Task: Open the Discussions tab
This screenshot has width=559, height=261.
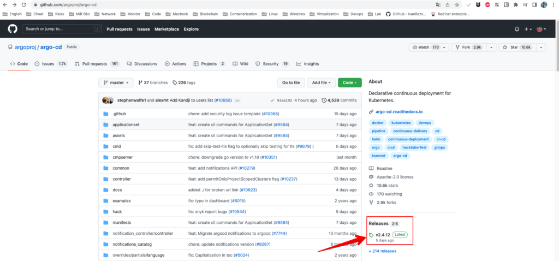Action: (142, 64)
